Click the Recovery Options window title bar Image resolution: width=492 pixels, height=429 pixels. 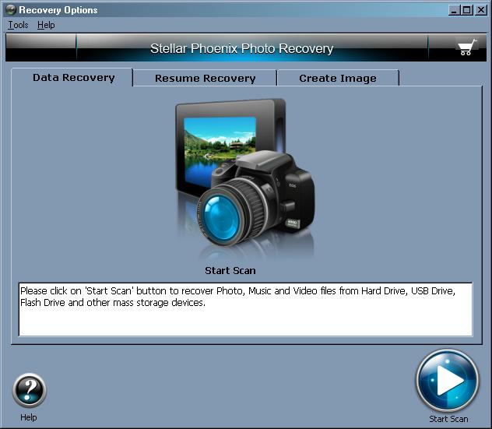pyautogui.click(x=234, y=10)
